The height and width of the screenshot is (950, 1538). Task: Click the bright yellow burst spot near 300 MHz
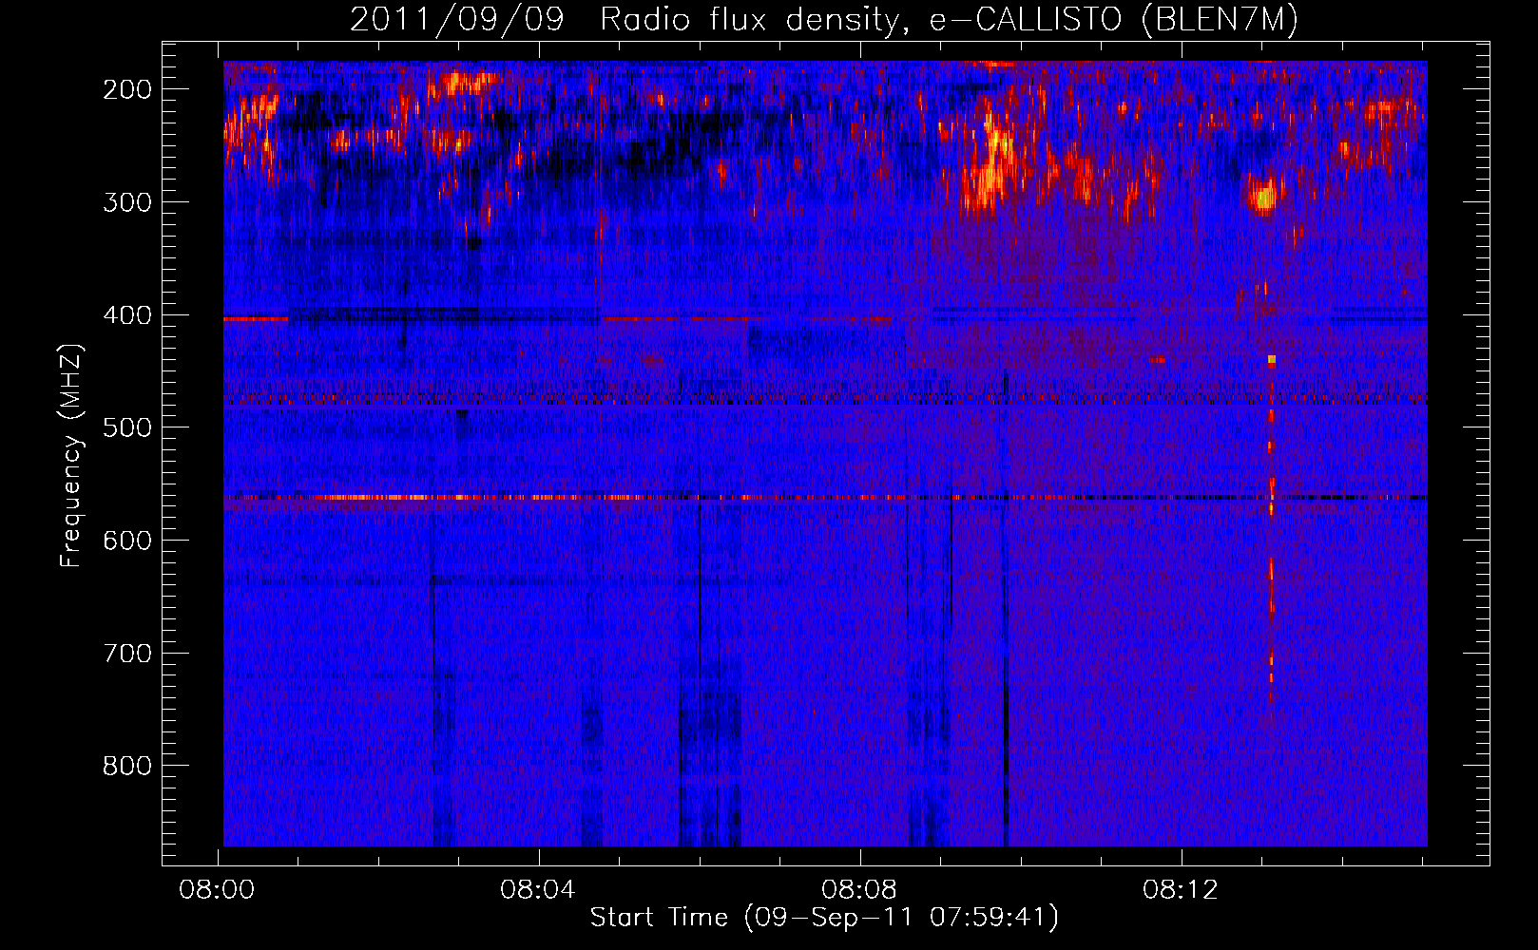tap(1263, 198)
